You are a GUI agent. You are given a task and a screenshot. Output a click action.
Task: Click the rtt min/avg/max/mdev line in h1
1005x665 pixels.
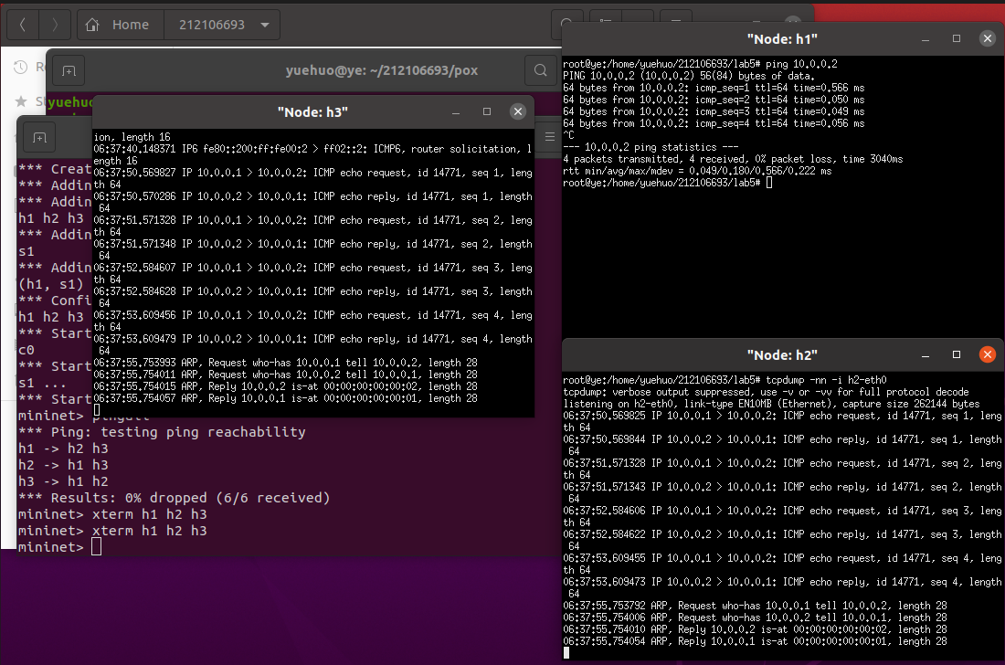(x=697, y=171)
